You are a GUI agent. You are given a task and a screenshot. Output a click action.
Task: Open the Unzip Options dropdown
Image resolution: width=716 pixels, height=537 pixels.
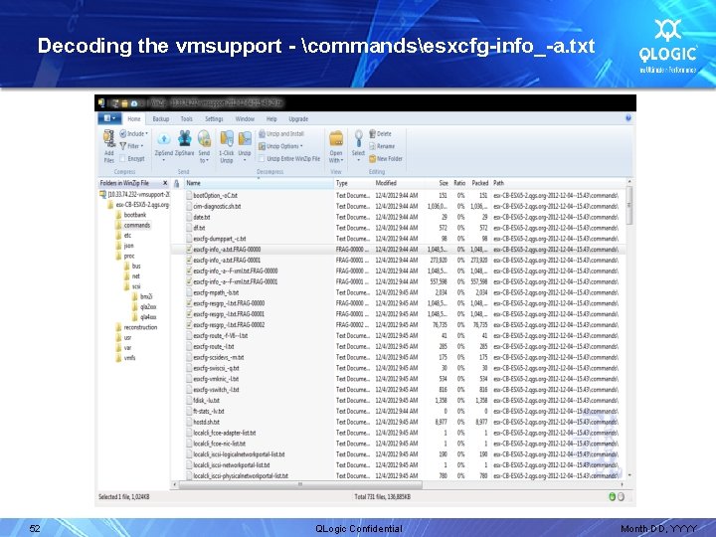[x=280, y=146]
